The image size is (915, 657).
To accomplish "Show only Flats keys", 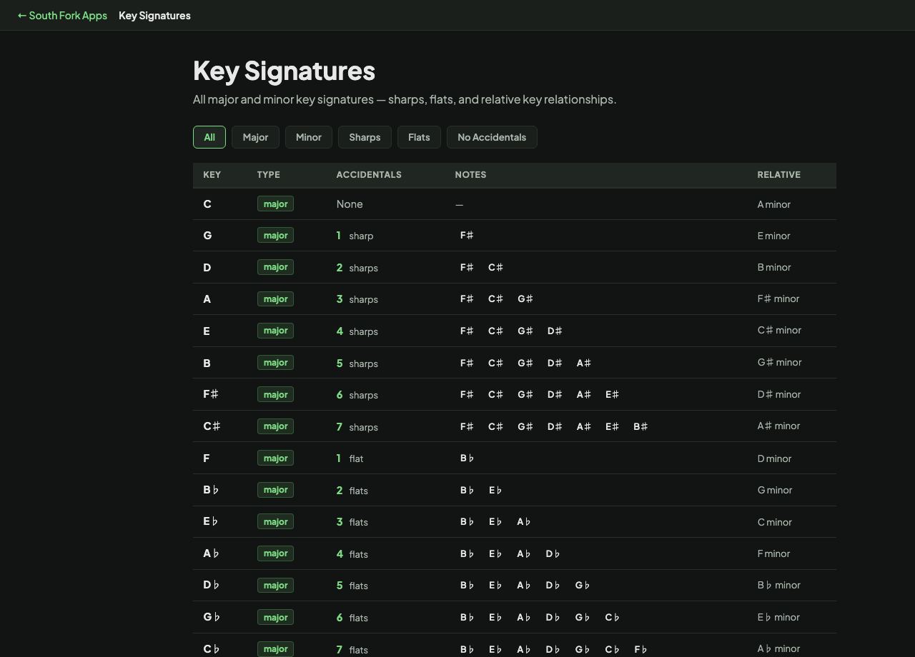I will pos(419,137).
